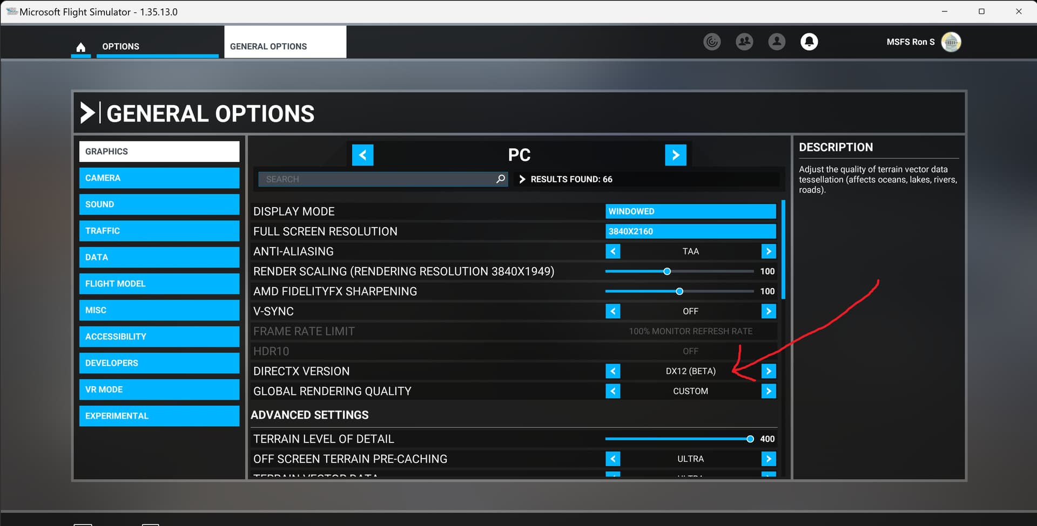
Task: Open the DEVELOPERS settings category
Action: point(159,363)
